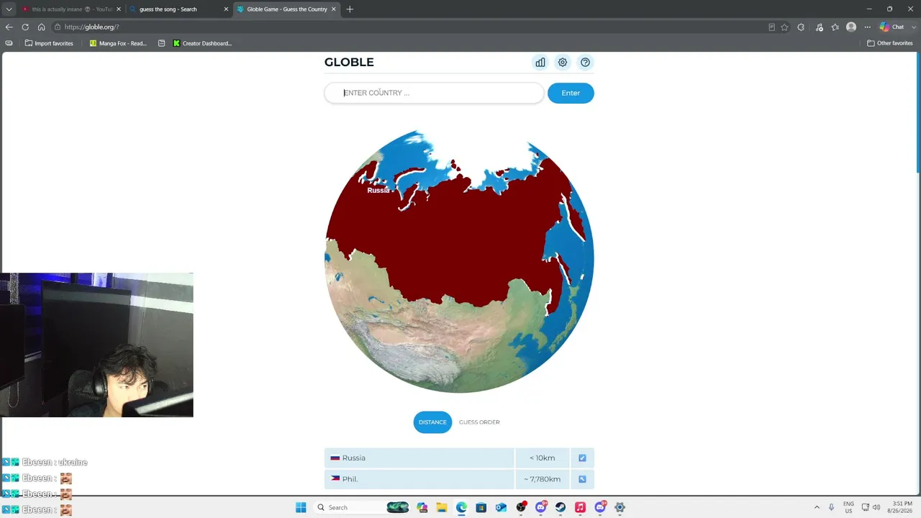Open the favorites list icon
921x518 pixels.
click(835, 27)
